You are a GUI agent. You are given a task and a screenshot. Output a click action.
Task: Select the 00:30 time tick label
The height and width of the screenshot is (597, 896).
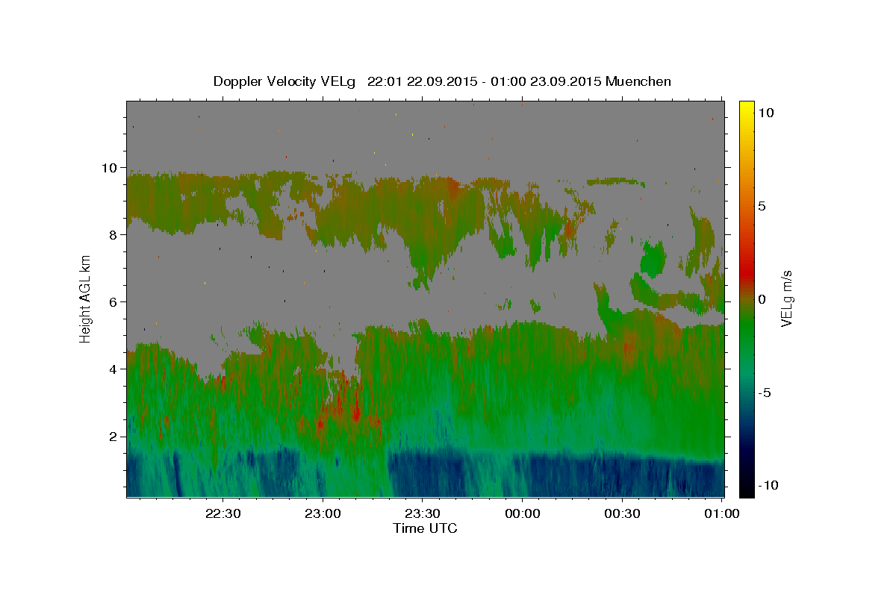click(x=623, y=514)
